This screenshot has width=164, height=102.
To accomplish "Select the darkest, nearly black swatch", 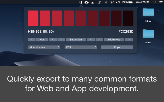I will tap(128, 18).
